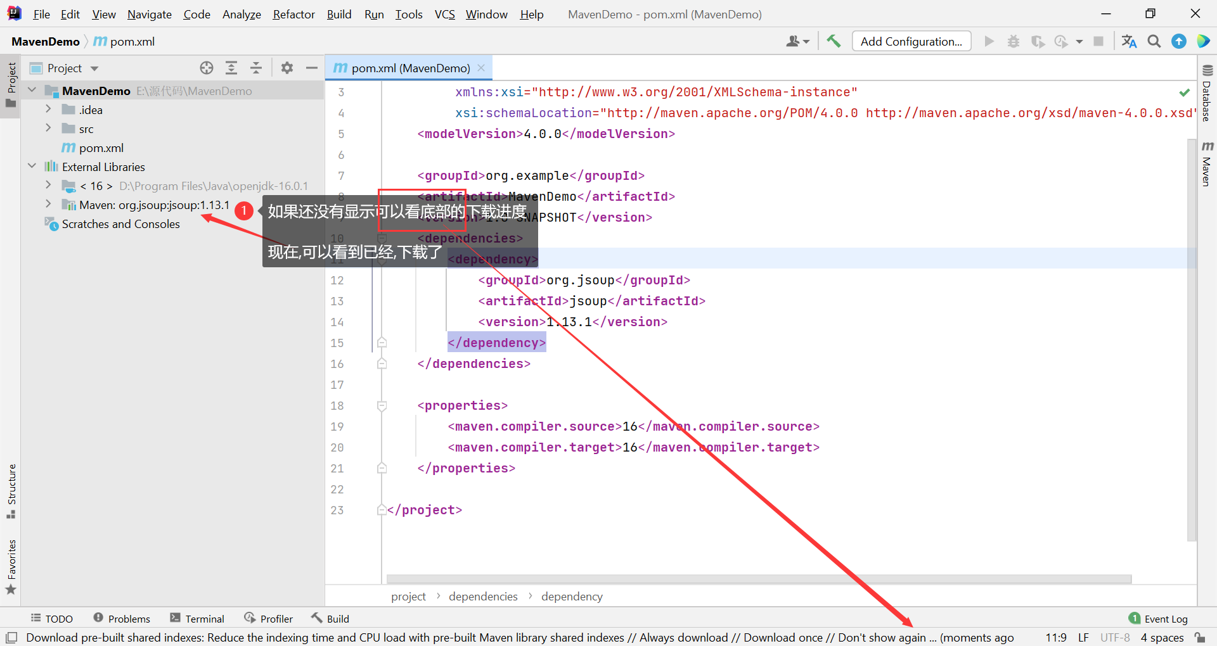
Task: Open the TODO tool window
Action: coord(52,619)
